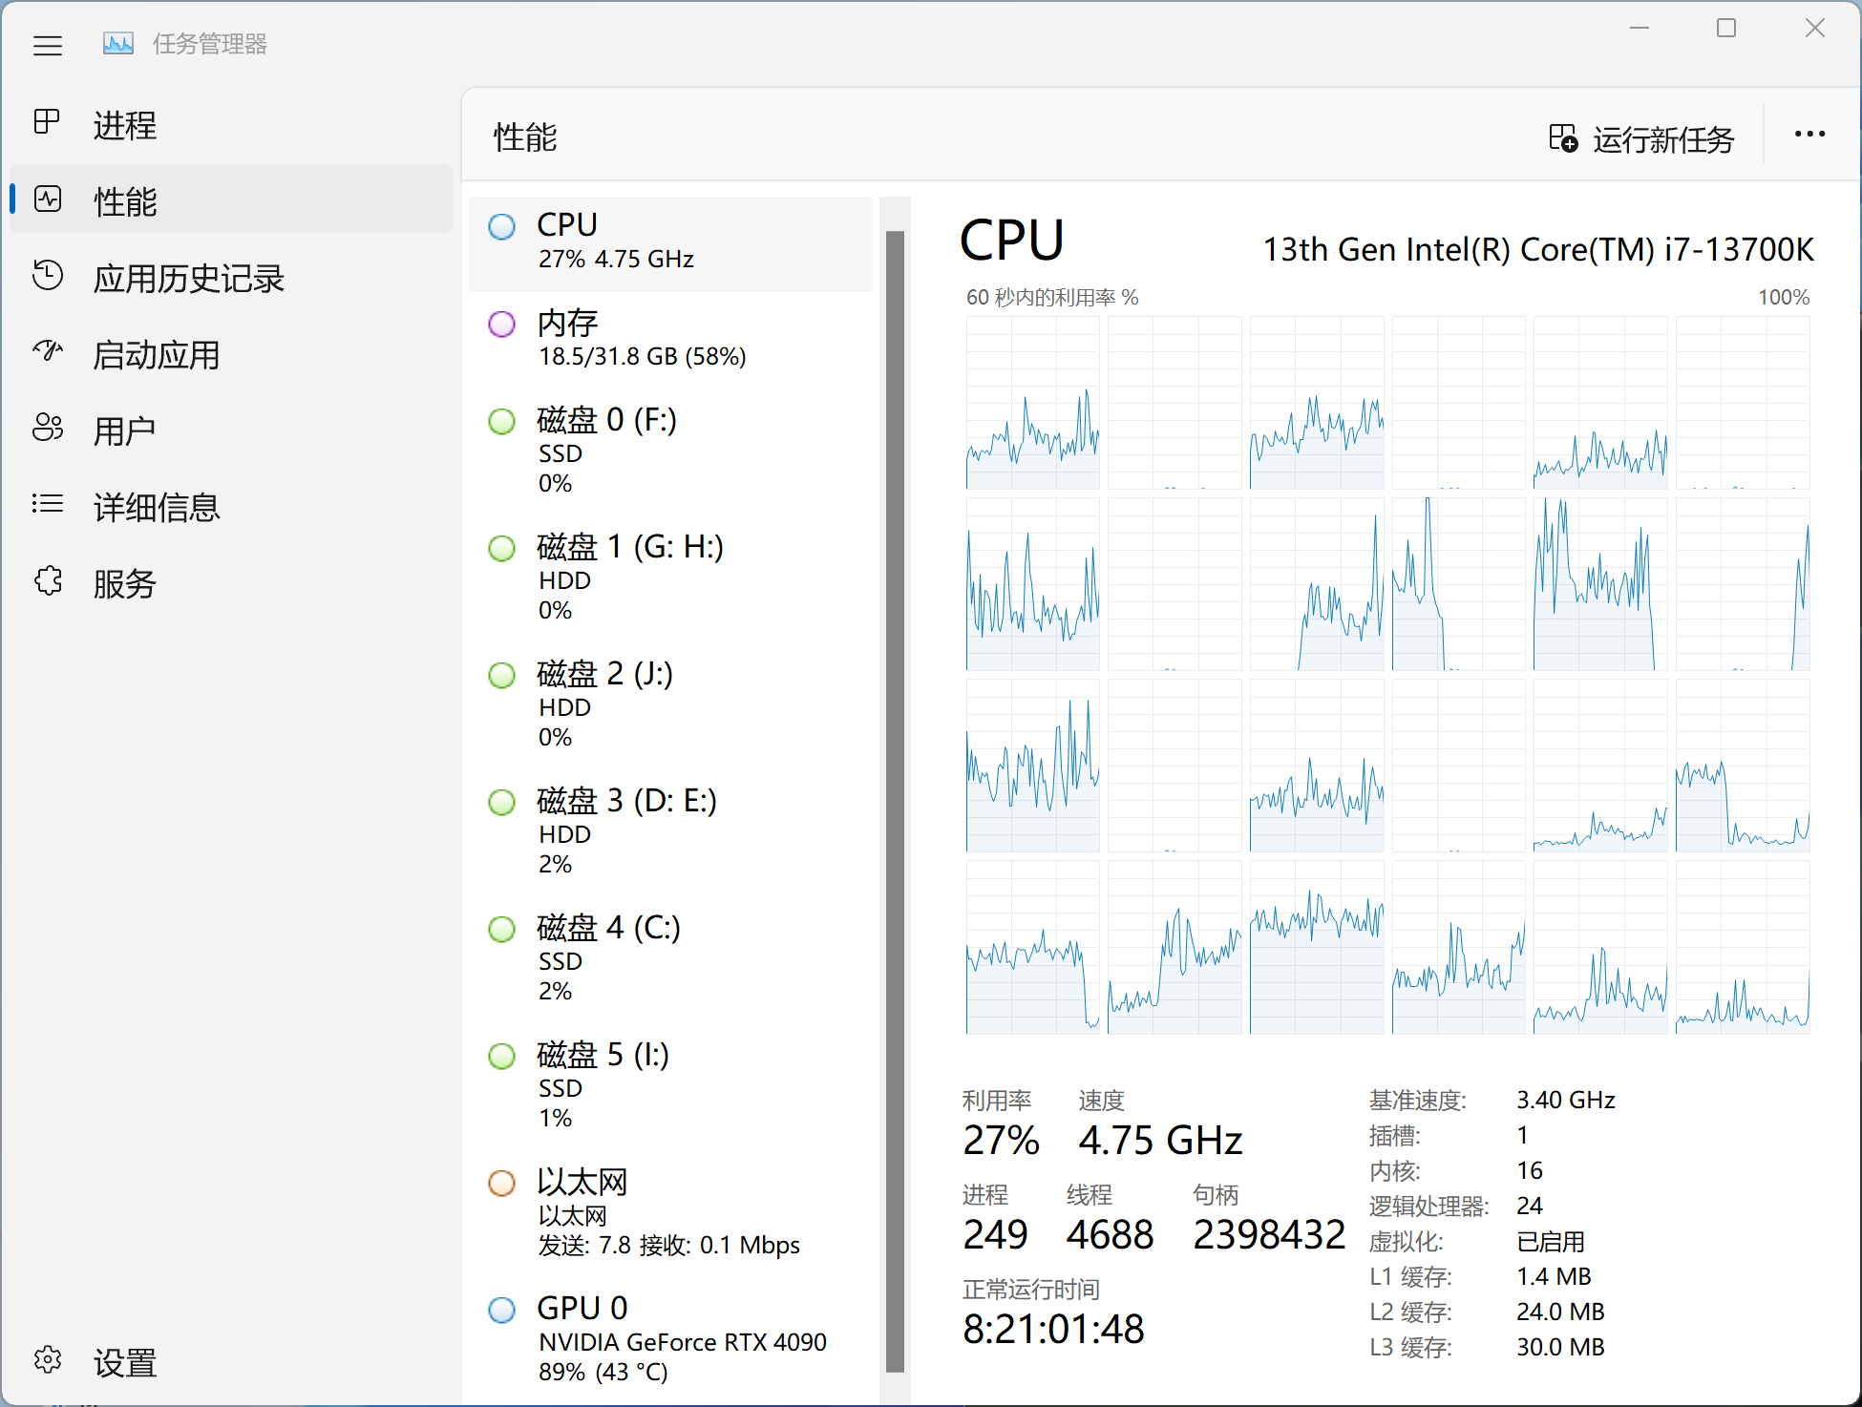1862x1407 pixels.
Task: Navigate to the 用户 (Users) page
Action: point(230,430)
